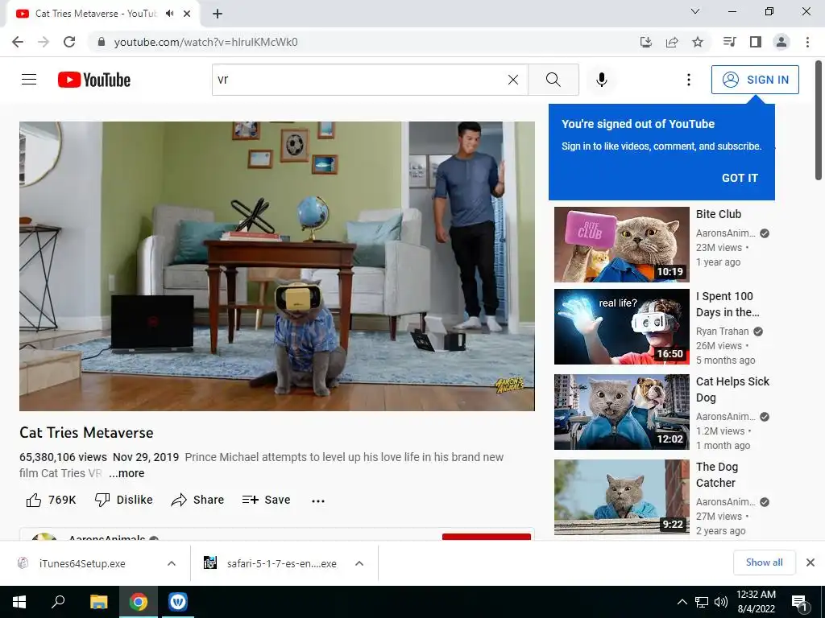Clear the search box with X icon
825x618 pixels.
513,80
